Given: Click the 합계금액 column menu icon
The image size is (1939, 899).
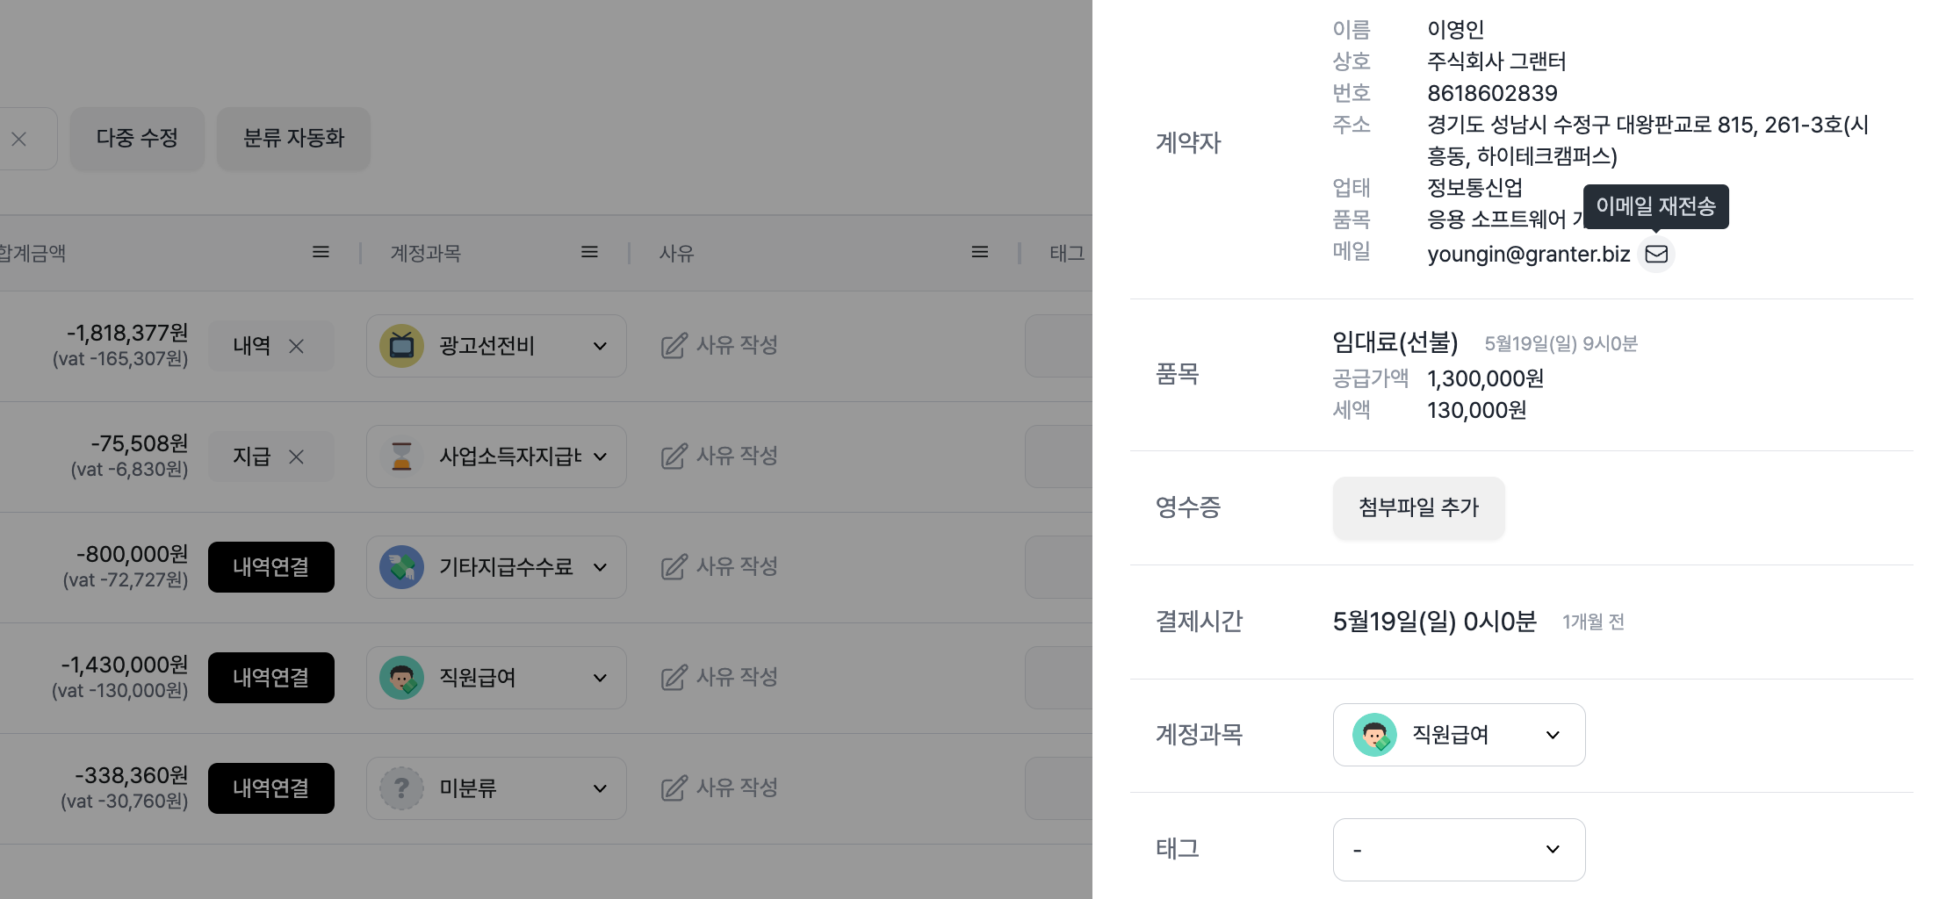Looking at the screenshot, I should coord(321,253).
